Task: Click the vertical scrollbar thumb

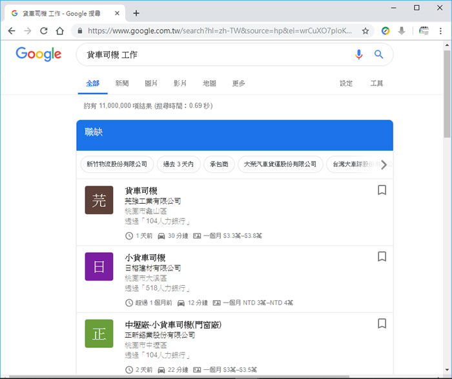Action: point(447,94)
